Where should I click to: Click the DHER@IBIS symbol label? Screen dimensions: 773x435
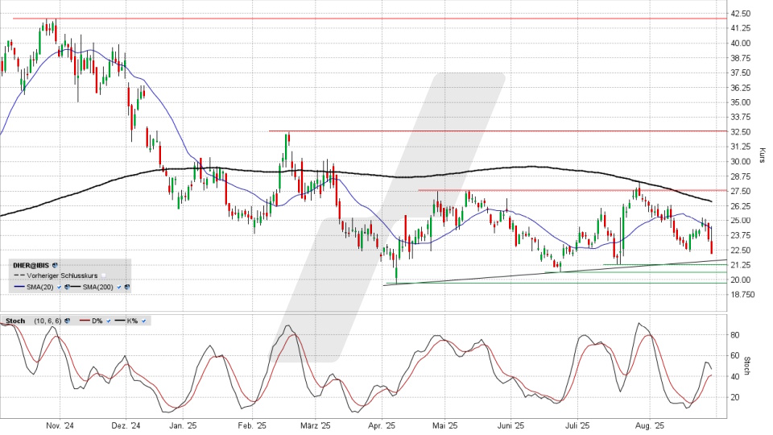click(31, 265)
